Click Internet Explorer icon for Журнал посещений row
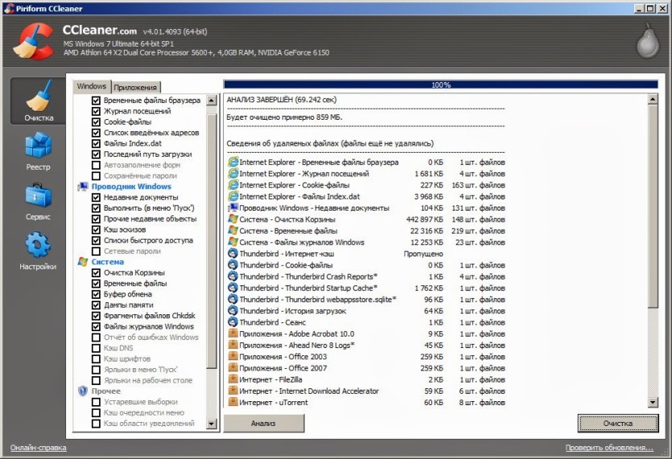The image size is (672, 459). point(233,174)
